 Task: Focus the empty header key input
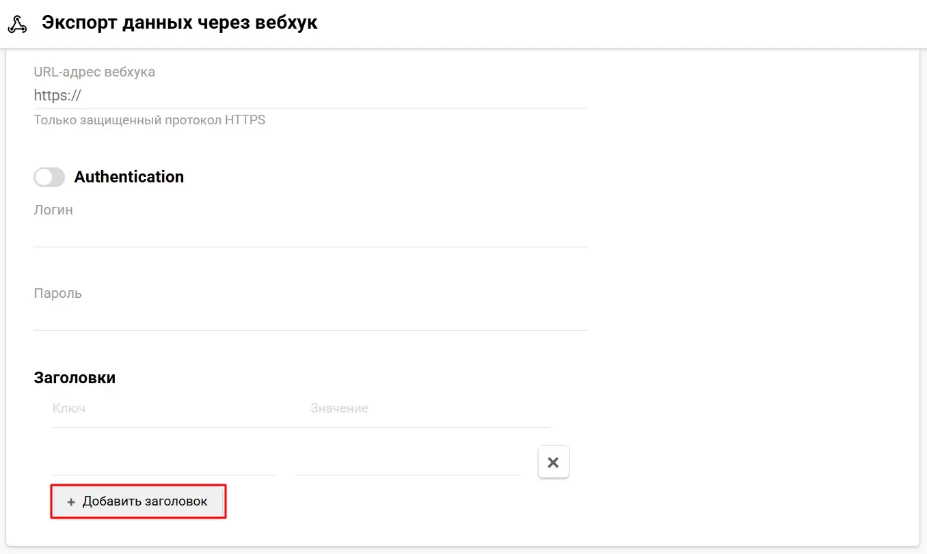point(164,462)
